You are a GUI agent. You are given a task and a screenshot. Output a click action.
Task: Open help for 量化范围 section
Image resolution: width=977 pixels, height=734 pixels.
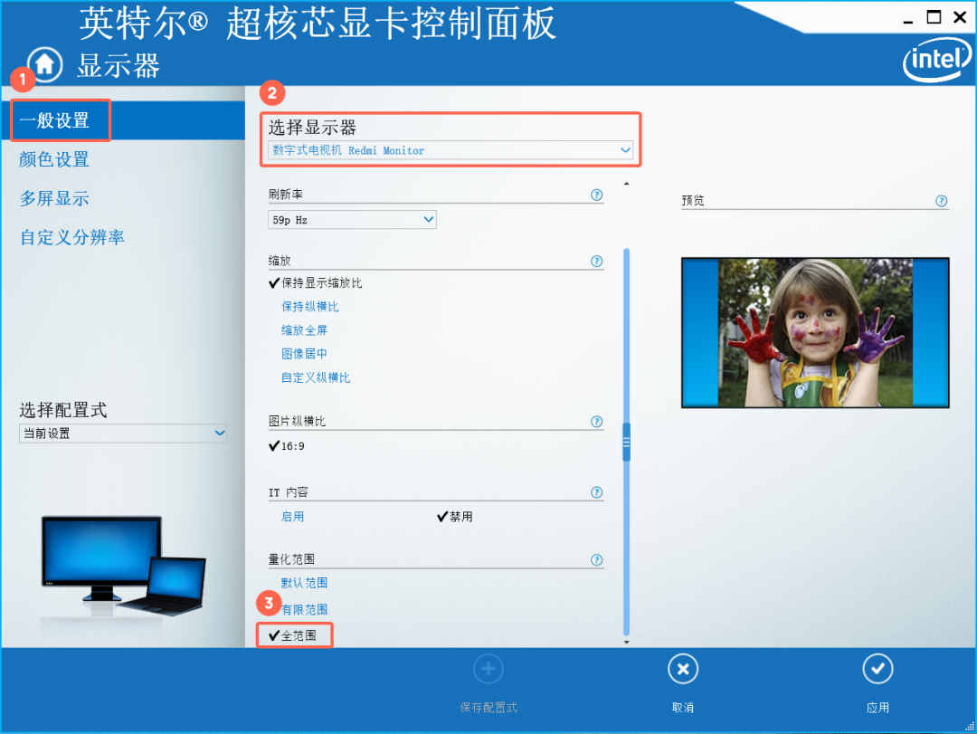pos(596,560)
